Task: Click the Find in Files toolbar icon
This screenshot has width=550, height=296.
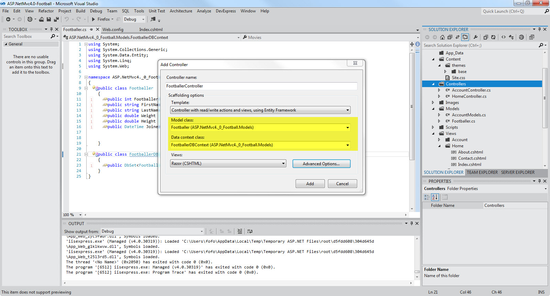Action: (x=153, y=19)
